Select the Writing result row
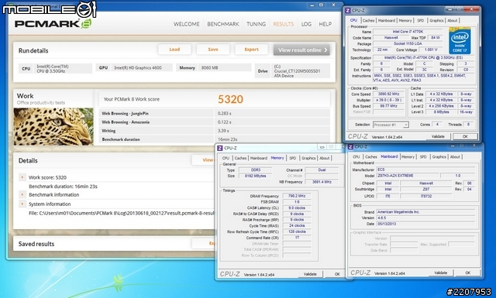 pos(215,131)
